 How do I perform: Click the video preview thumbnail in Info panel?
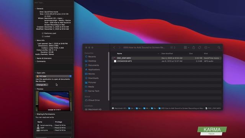(x=54, y=101)
